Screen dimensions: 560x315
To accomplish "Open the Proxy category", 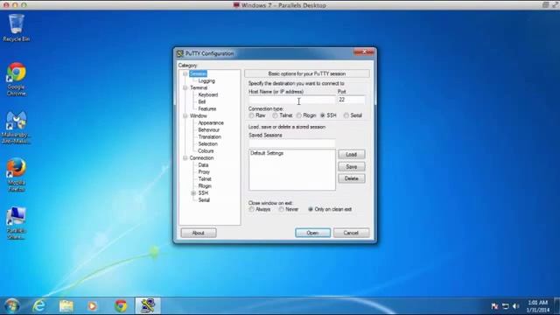I will coord(204,172).
